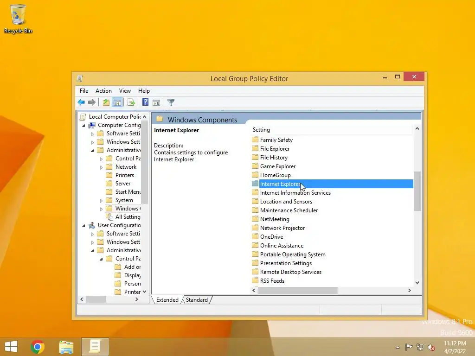Expand the Network tree node
The width and height of the screenshot is (475, 356).
coord(101,167)
